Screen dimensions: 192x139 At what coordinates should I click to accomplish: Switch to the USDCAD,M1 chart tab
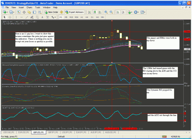point(9,132)
